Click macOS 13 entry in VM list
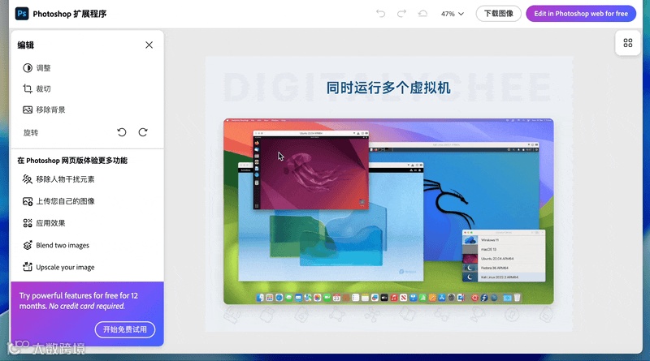The height and width of the screenshot is (361, 650). point(504,249)
